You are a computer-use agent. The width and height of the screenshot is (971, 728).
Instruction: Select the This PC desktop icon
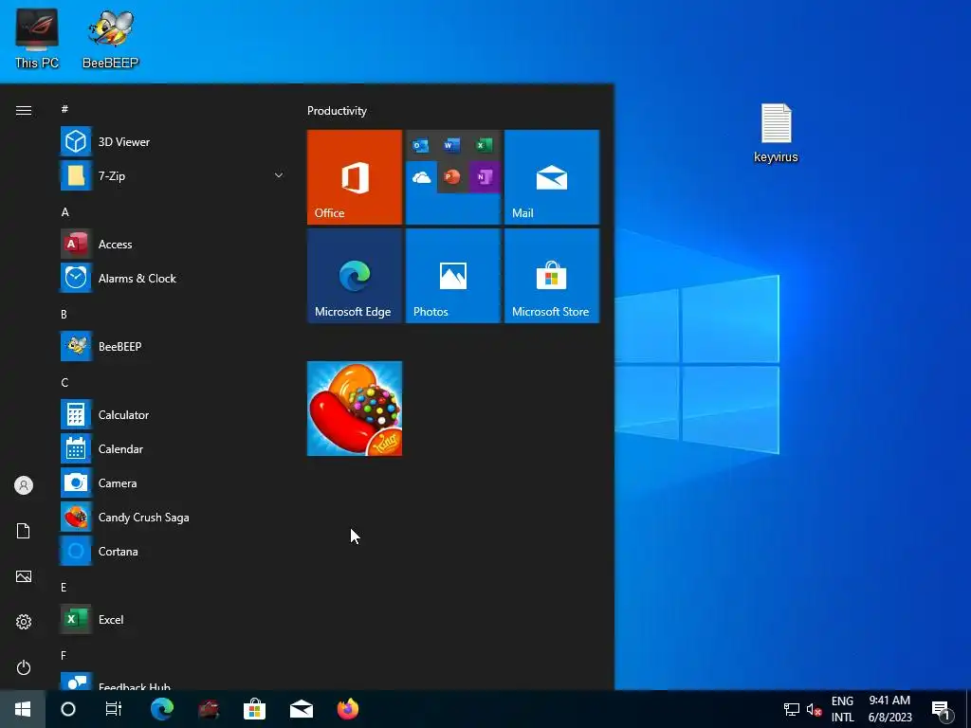coord(37,39)
